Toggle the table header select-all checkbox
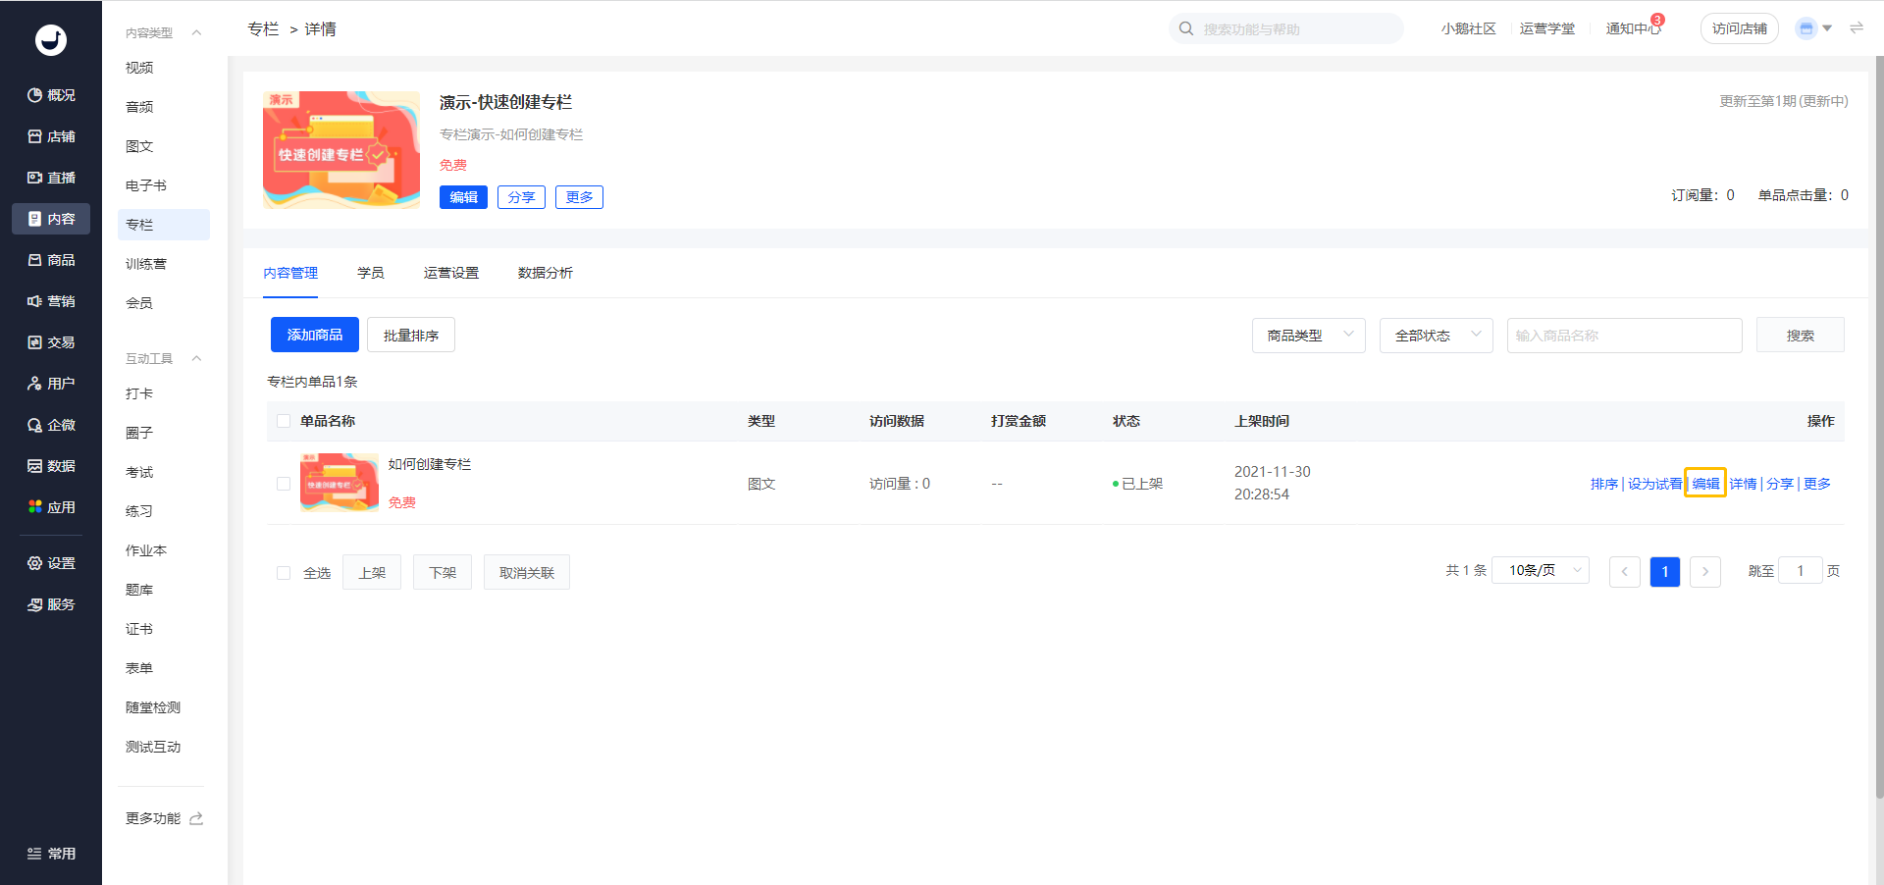Viewport: 1884px width, 885px height. 284,421
